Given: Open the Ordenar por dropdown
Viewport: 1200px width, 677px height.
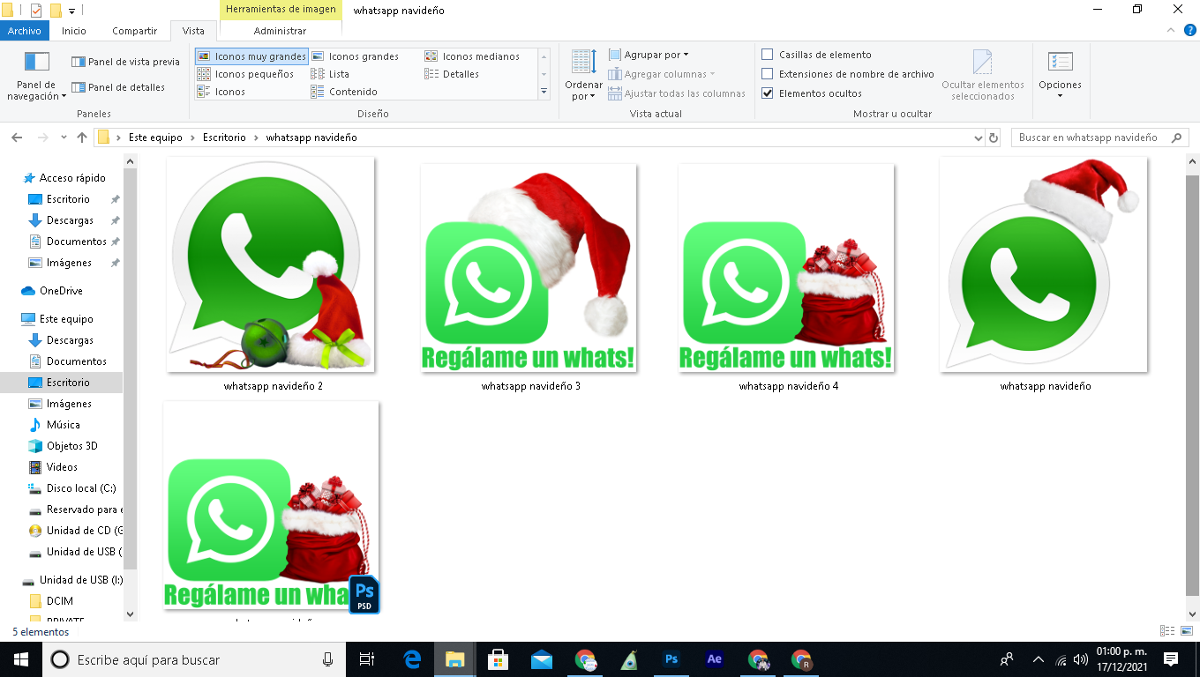Looking at the screenshot, I should (x=583, y=76).
